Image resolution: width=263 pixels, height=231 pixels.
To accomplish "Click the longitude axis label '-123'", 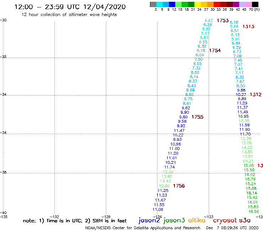I will tap(209, 217).
